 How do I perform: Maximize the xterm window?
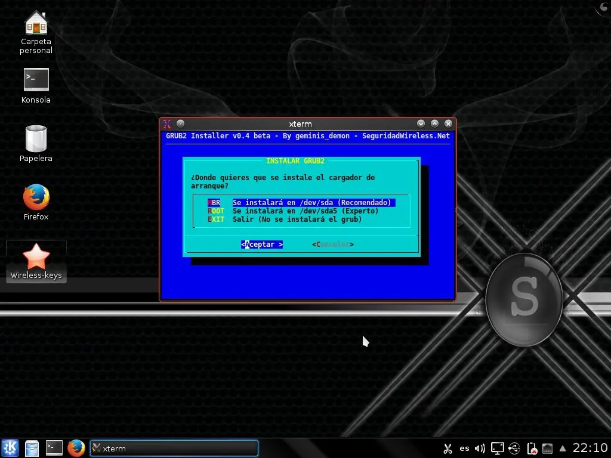[434, 124]
